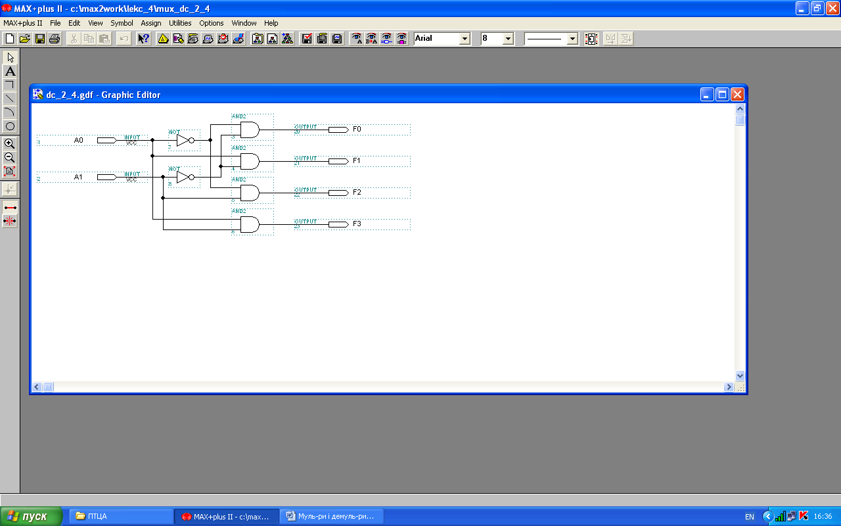Open the Options menu
This screenshot has width=841, height=526.
coord(212,23)
